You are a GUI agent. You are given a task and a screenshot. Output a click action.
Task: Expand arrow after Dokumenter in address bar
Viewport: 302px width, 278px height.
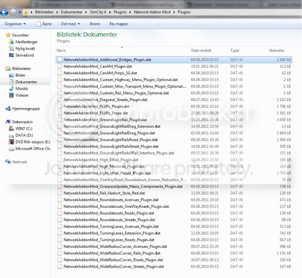tap(86, 12)
